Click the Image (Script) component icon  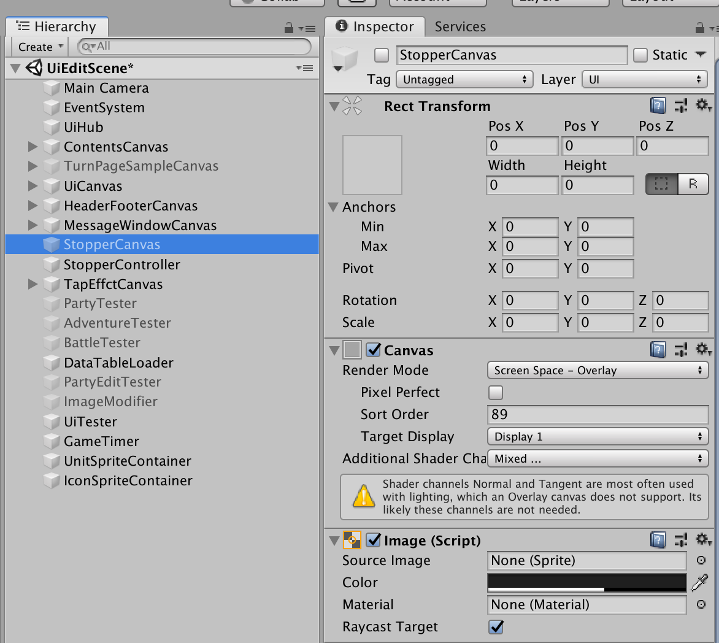(352, 540)
